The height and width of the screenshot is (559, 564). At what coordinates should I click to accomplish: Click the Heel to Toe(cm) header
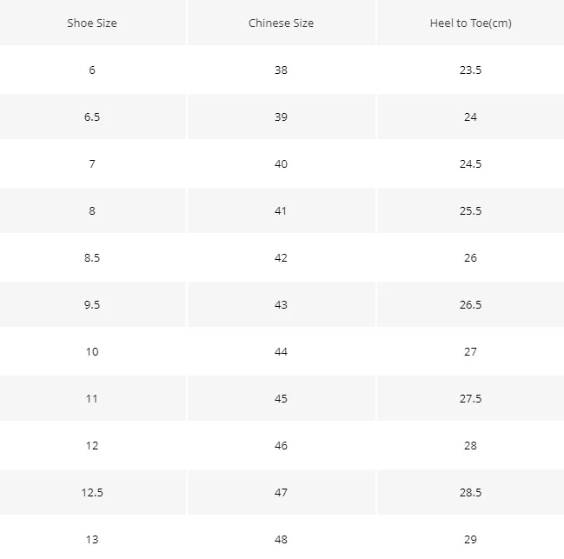point(470,23)
